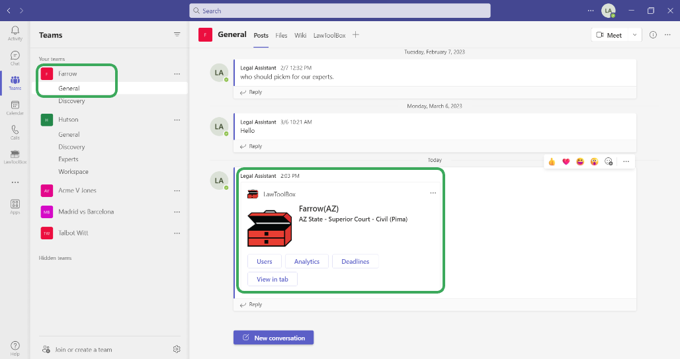Select Talbot Will team
The width and height of the screenshot is (680, 359).
(73, 233)
